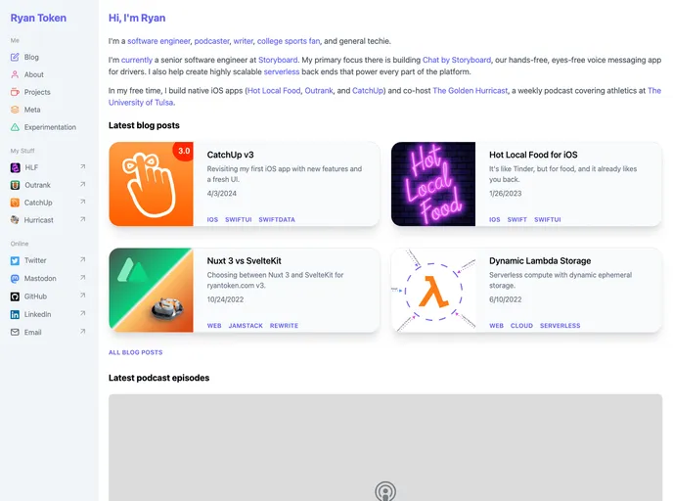Click the HLF app icon
Image resolution: width=673 pixels, height=501 pixels.
coord(15,167)
